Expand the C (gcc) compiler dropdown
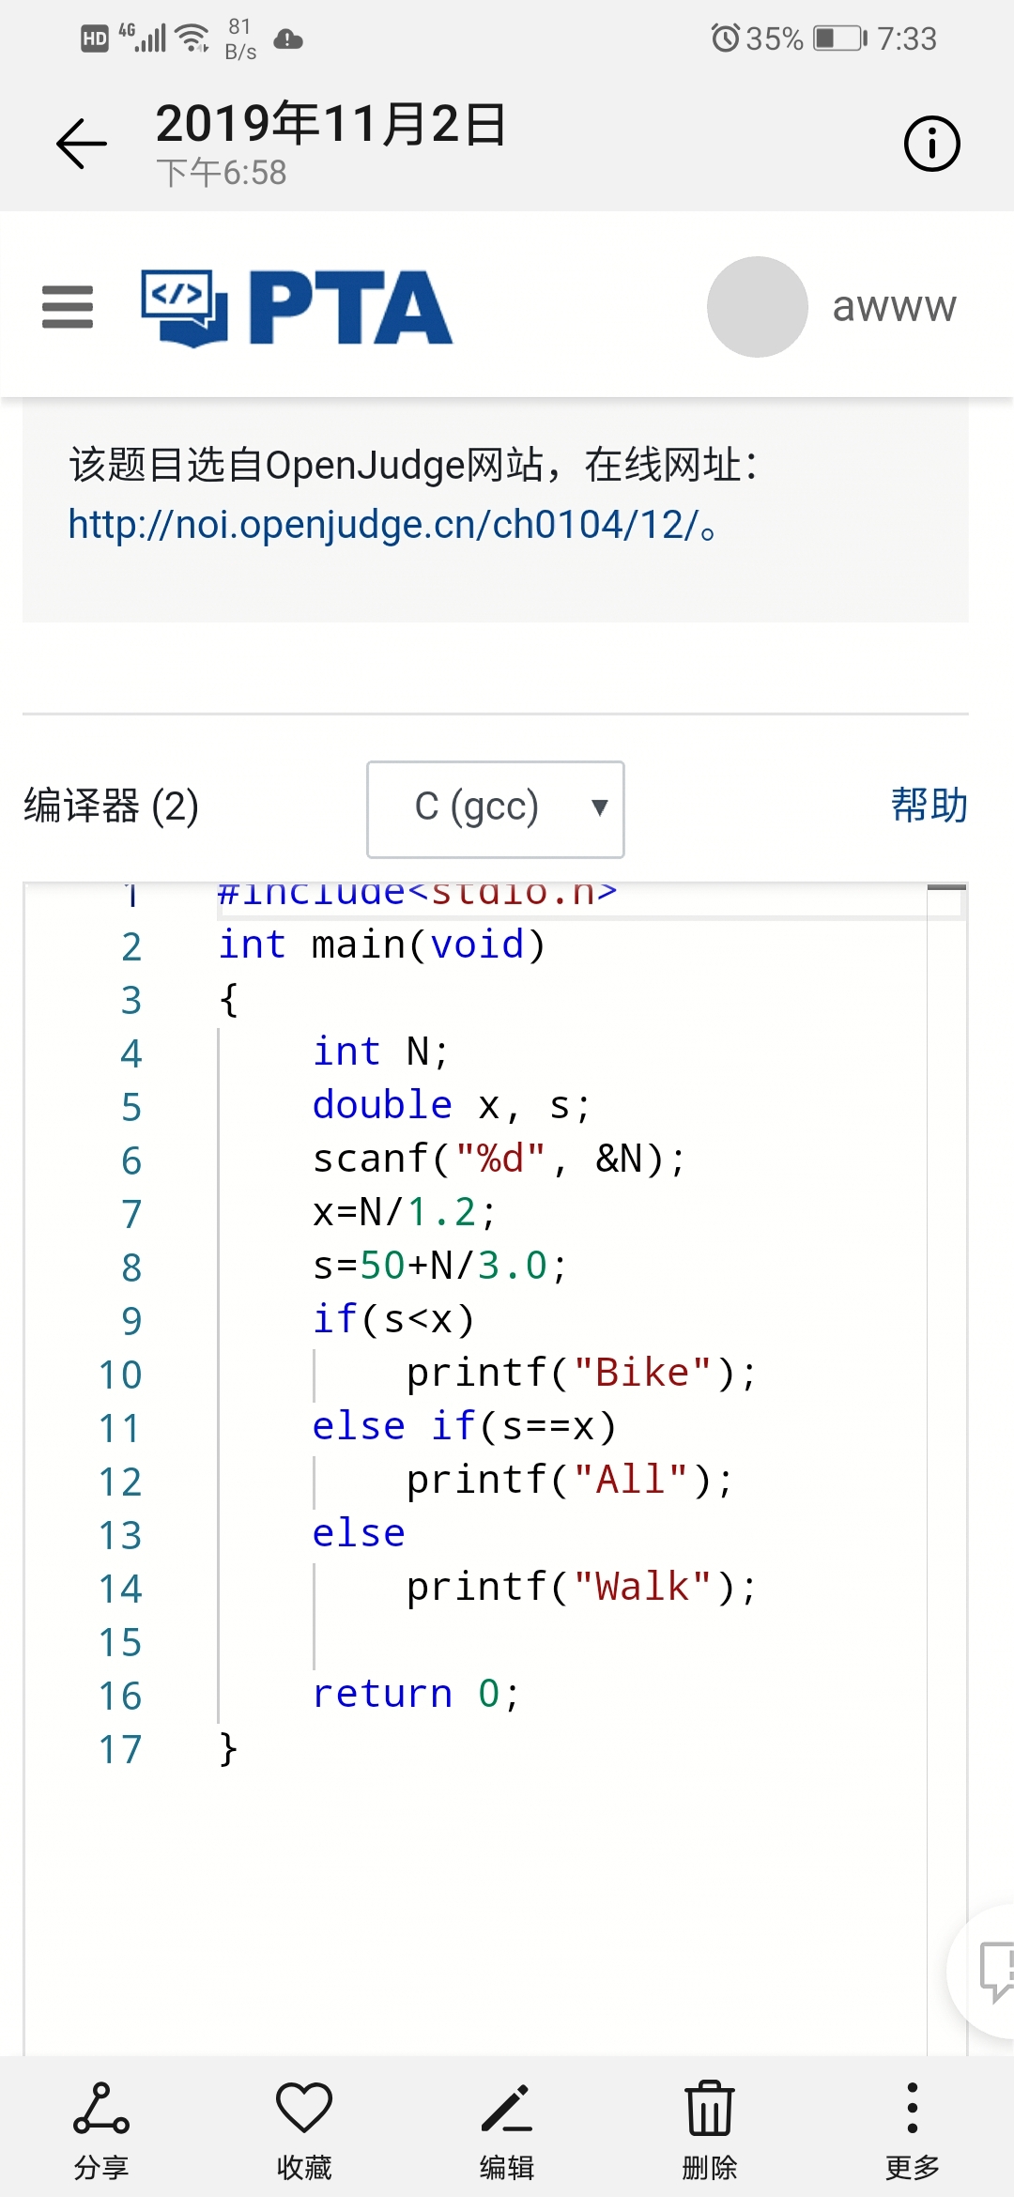Screen dimensions: 1014x2197 click(x=496, y=808)
